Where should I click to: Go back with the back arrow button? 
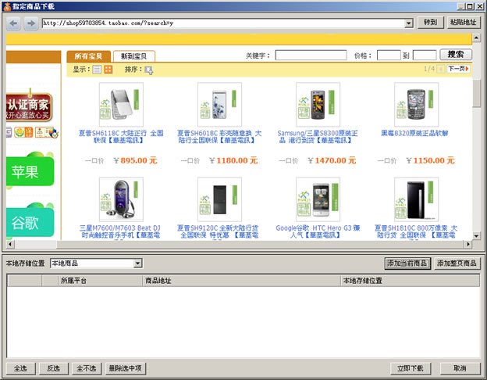click(x=13, y=23)
